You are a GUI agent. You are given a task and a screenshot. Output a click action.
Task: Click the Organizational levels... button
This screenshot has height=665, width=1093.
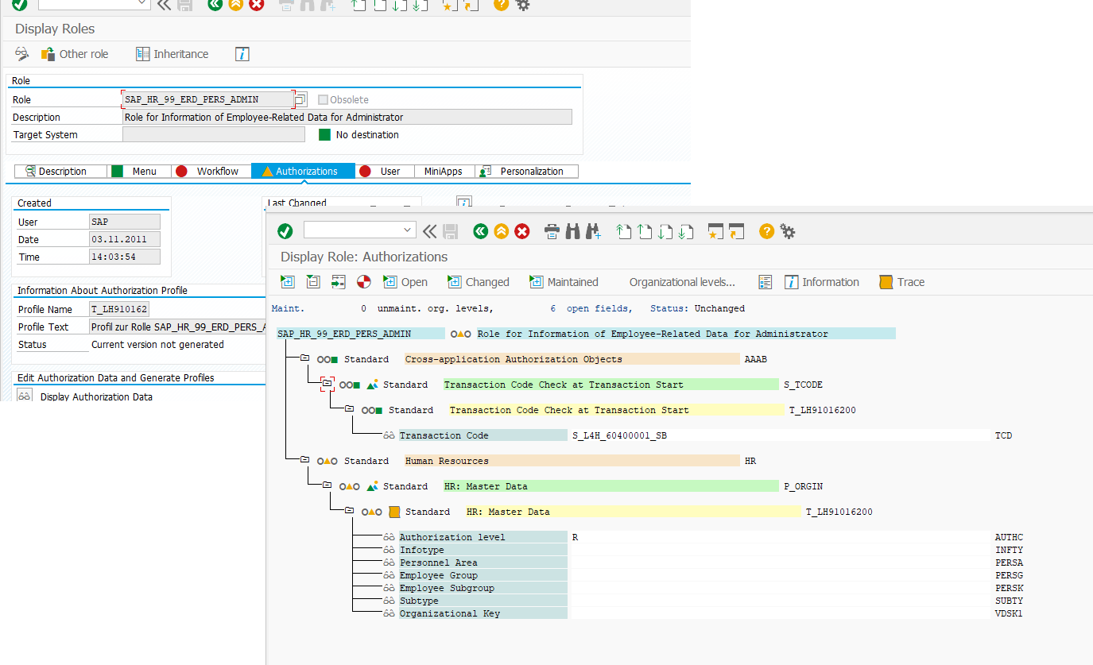pos(682,282)
